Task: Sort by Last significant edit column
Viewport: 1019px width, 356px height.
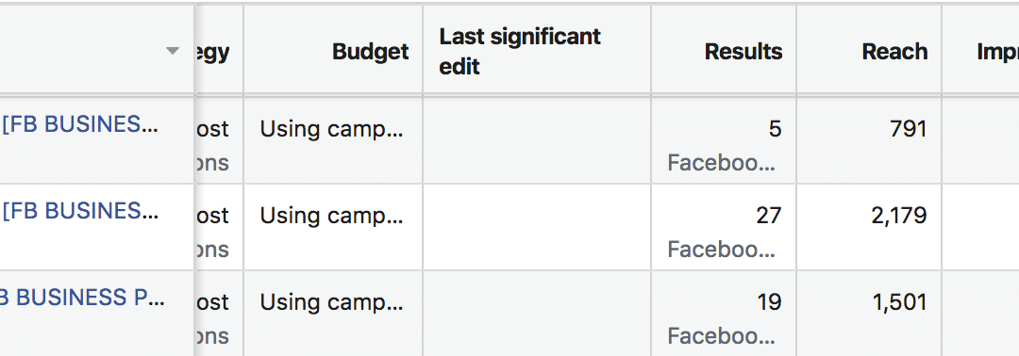Action: coord(520,51)
